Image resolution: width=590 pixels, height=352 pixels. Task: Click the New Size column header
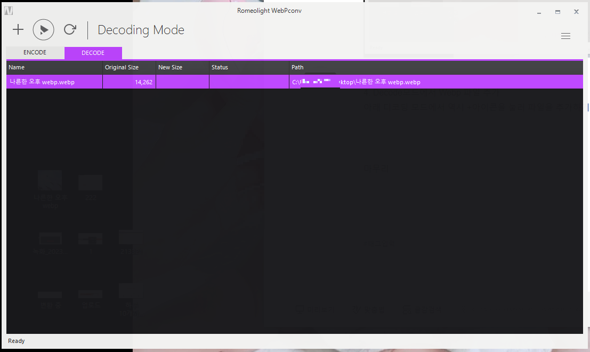coord(182,67)
